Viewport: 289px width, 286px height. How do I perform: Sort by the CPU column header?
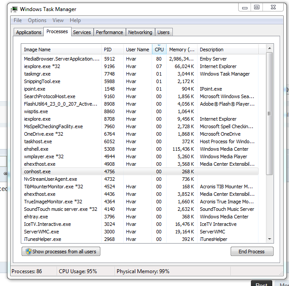coord(159,50)
